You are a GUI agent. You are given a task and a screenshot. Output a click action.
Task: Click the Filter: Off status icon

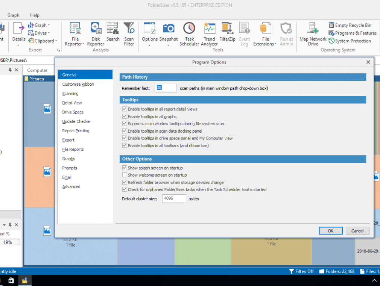(x=292, y=271)
